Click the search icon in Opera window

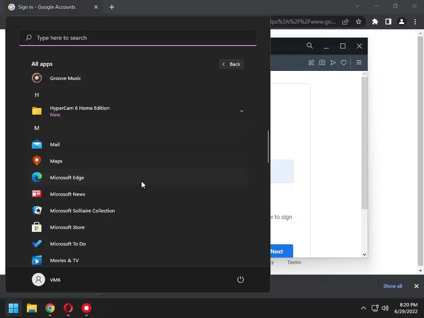310,46
